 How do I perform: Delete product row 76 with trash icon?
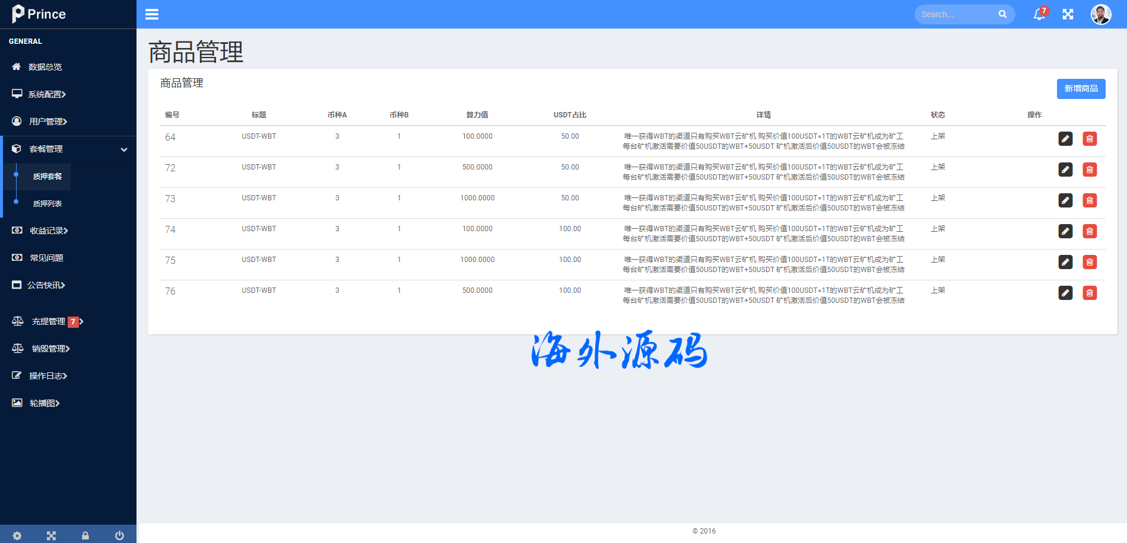tap(1090, 293)
